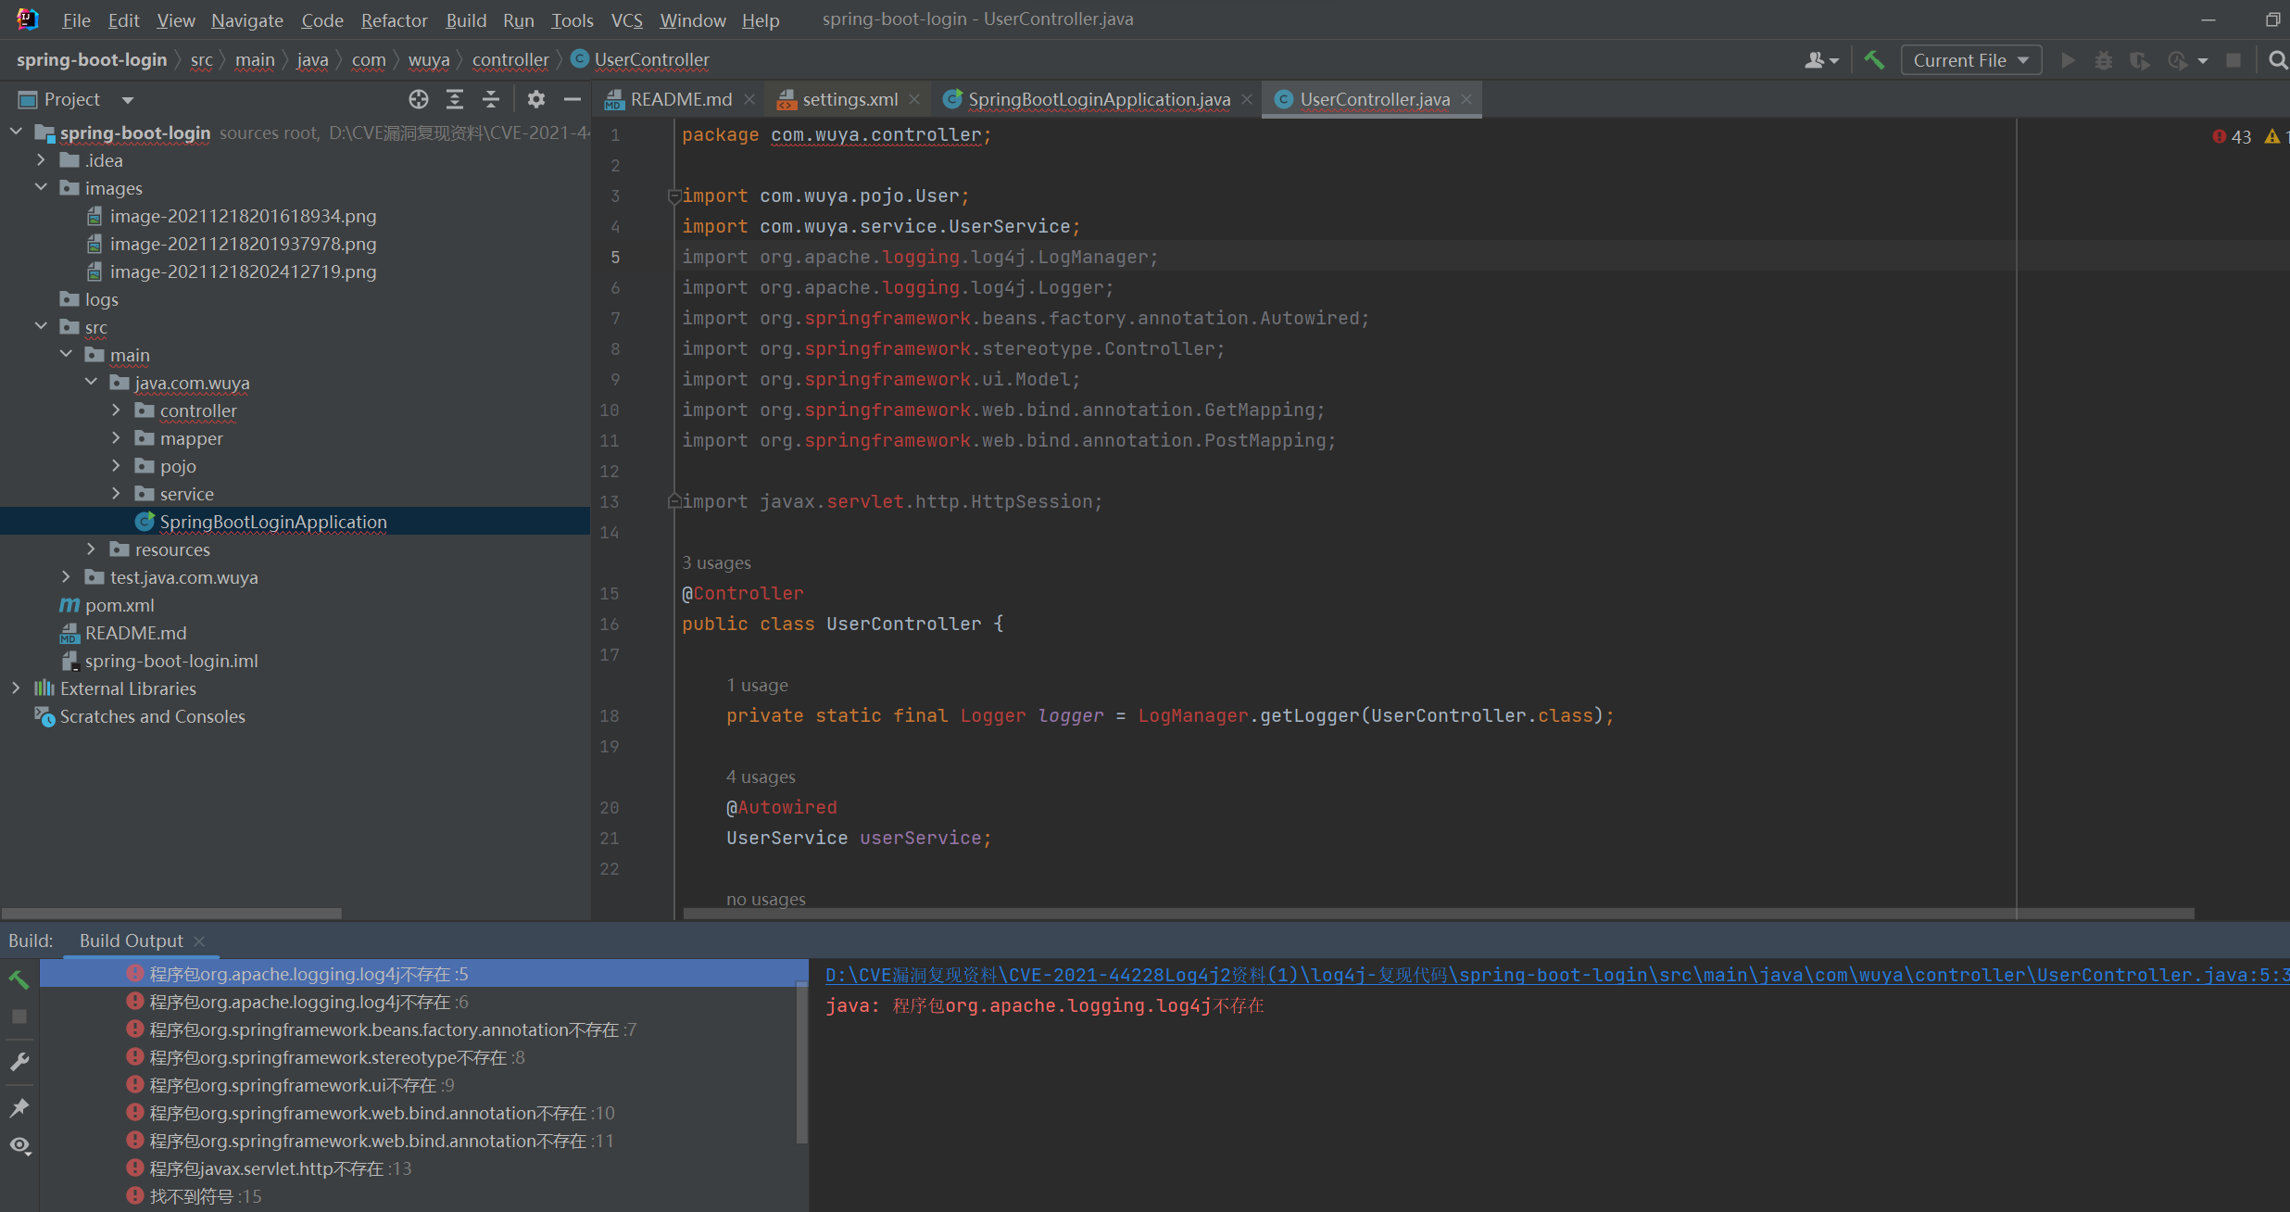Viewport: 2290px width, 1212px height.
Task: Click the Stop square icon in toolbar
Action: [x=2233, y=60]
